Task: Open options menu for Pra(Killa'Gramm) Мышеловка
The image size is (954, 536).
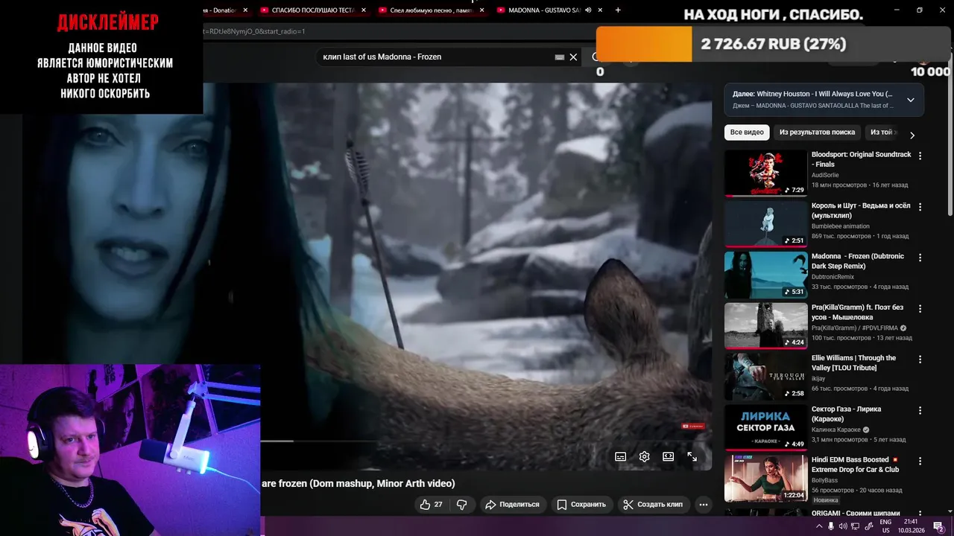Action: pos(920,309)
